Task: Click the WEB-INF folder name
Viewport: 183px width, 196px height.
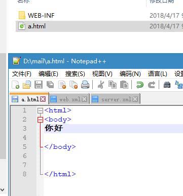Action: (x=41, y=16)
